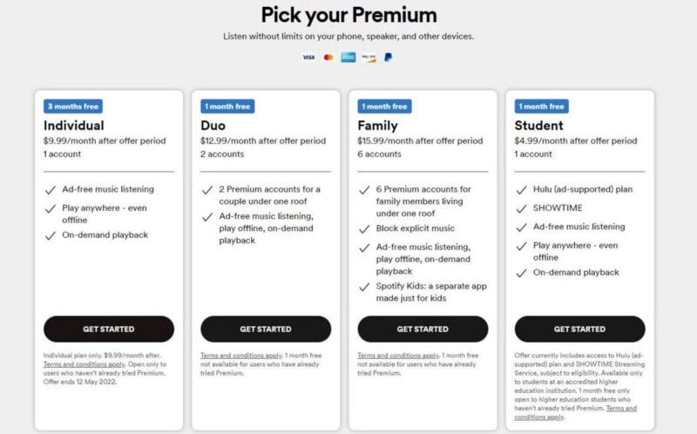This screenshot has width=697, height=434.
Task: Click checkmark next to Block explicit music
Action: click(364, 229)
